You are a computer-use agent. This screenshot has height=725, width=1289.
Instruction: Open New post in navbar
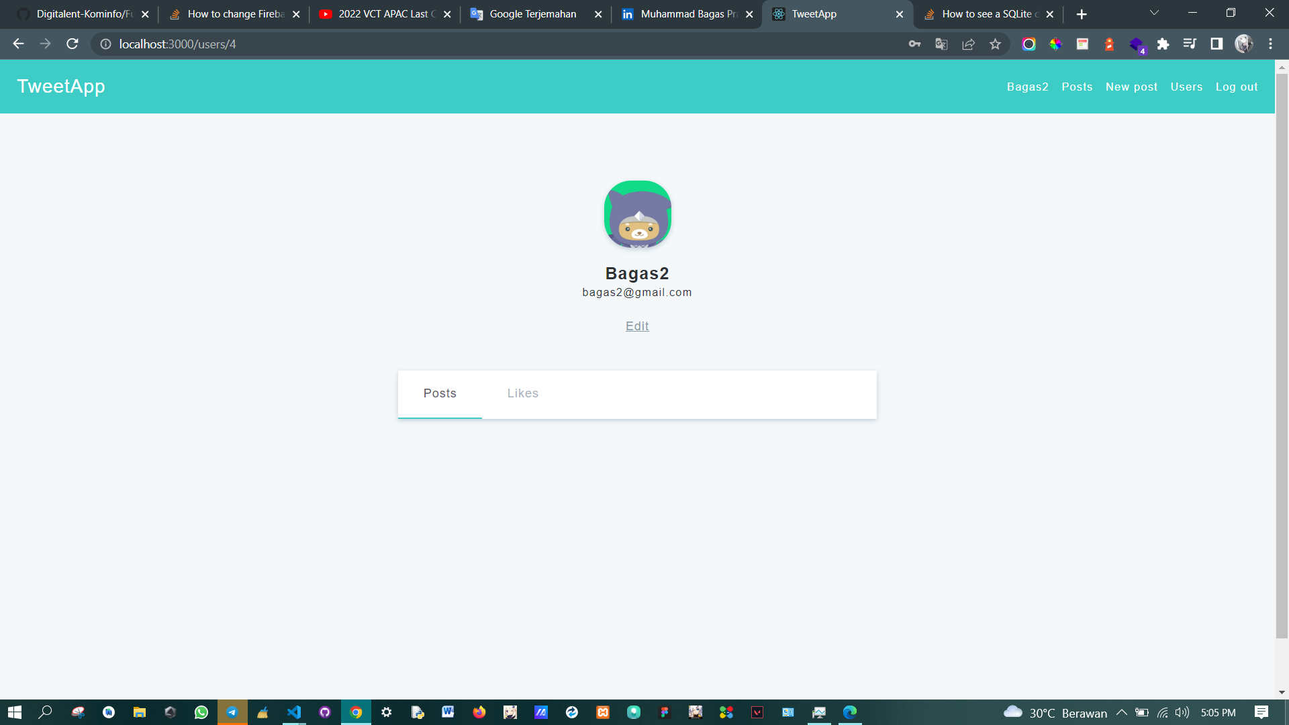pyautogui.click(x=1131, y=87)
